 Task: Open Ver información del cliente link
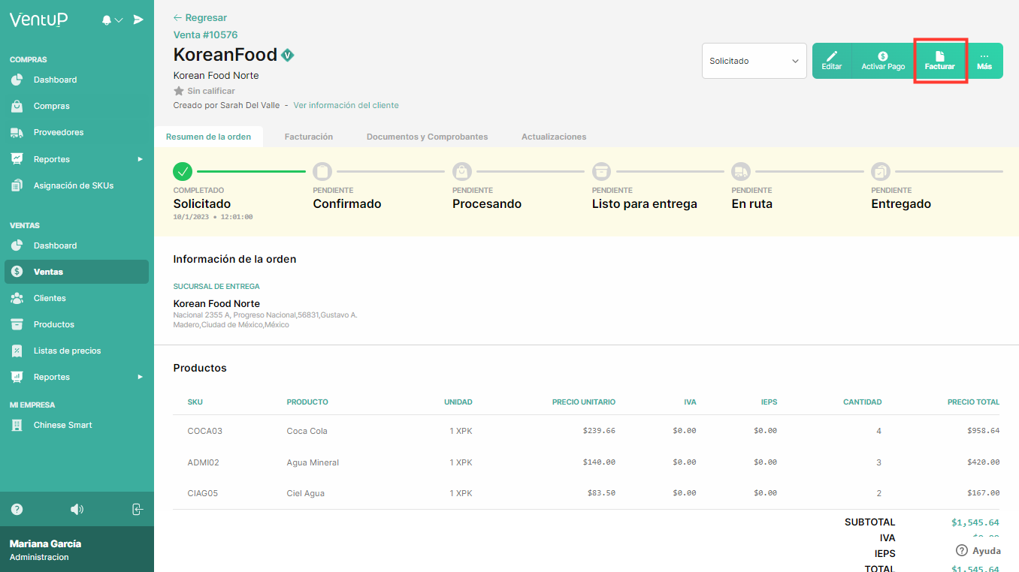pos(346,105)
